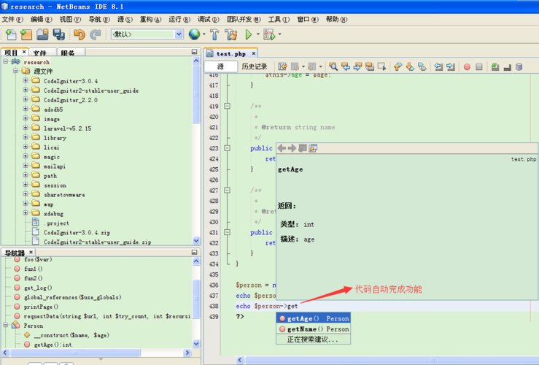Viewport: 539px width, 365px height.
Task: Open the 重构 (Refactor) menu
Action: pyautogui.click(x=150, y=19)
